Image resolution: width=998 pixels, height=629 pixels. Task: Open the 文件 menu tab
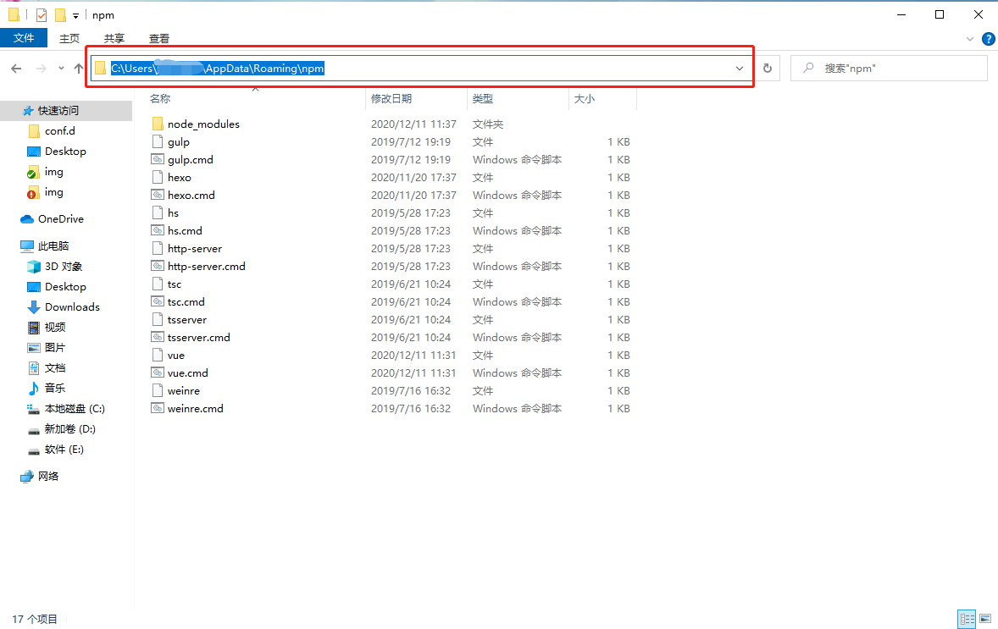pos(24,38)
